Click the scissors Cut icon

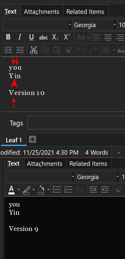coord(34,50)
